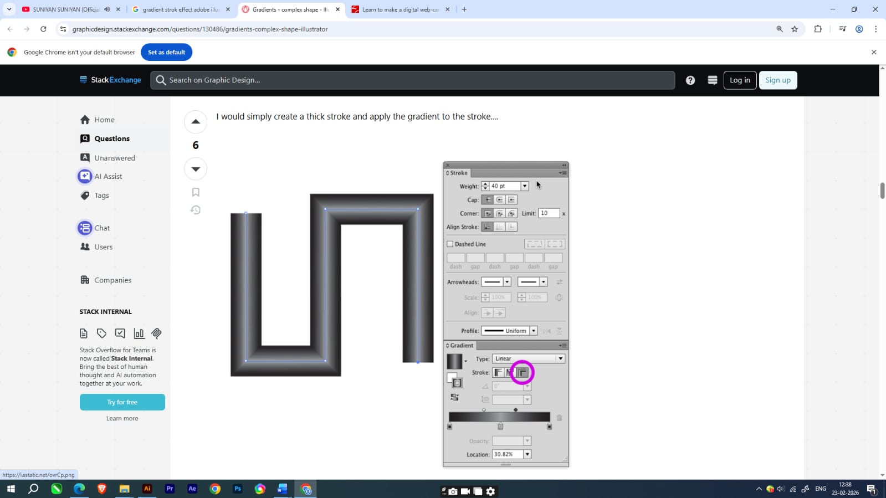Click the Tags sidebar item
Viewport: 886px width, 498px height.
click(x=101, y=196)
